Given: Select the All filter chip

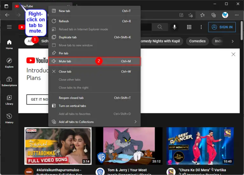Looking at the screenshot, I should click(30, 41).
